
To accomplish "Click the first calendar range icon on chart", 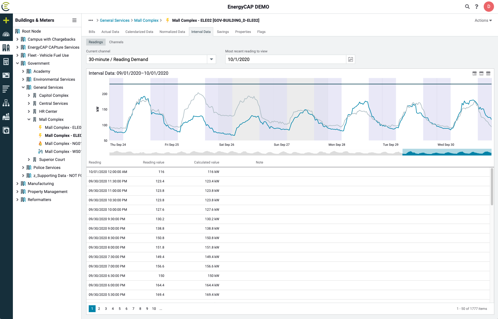I will click(x=475, y=73).
